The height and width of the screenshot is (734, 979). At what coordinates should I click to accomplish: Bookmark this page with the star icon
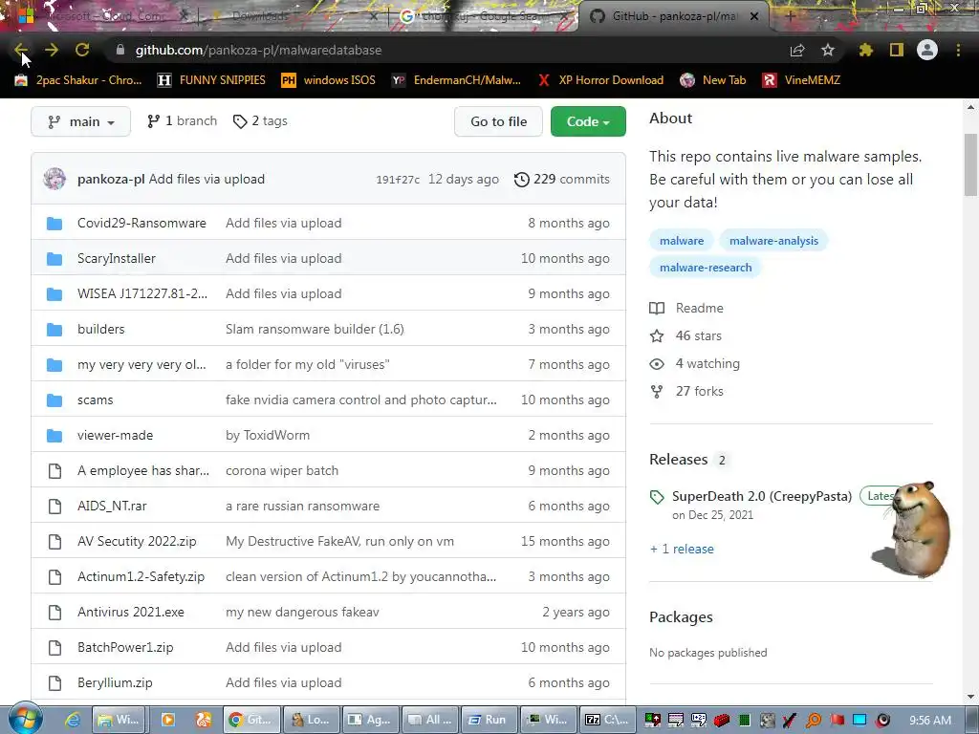[x=828, y=50]
